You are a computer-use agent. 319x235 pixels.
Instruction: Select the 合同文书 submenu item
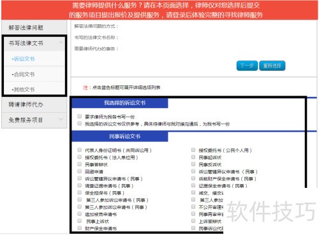[x=24, y=75]
